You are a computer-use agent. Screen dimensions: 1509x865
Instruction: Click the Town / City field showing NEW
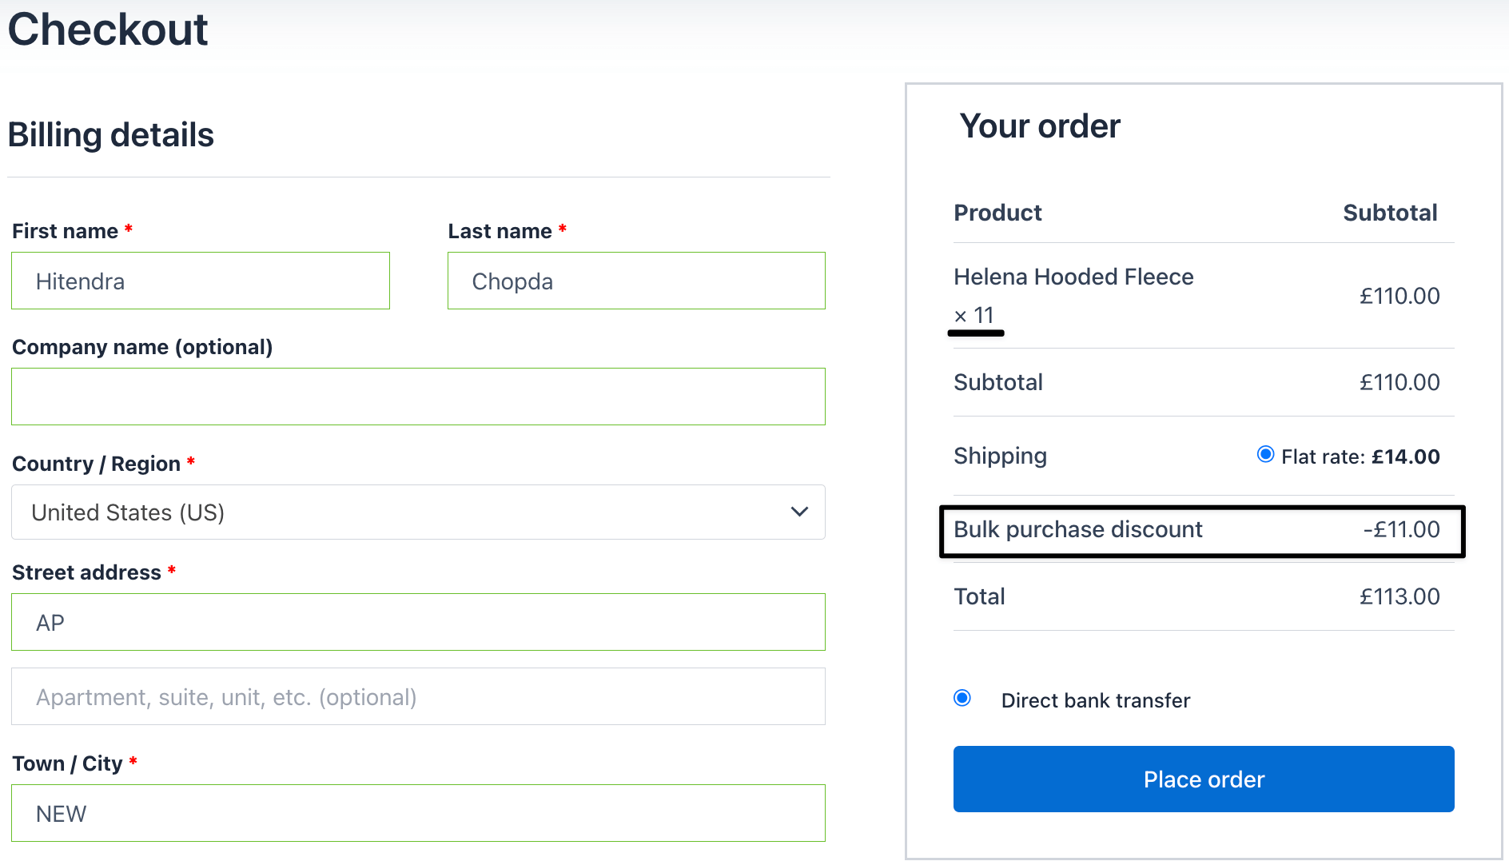pyautogui.click(x=417, y=813)
